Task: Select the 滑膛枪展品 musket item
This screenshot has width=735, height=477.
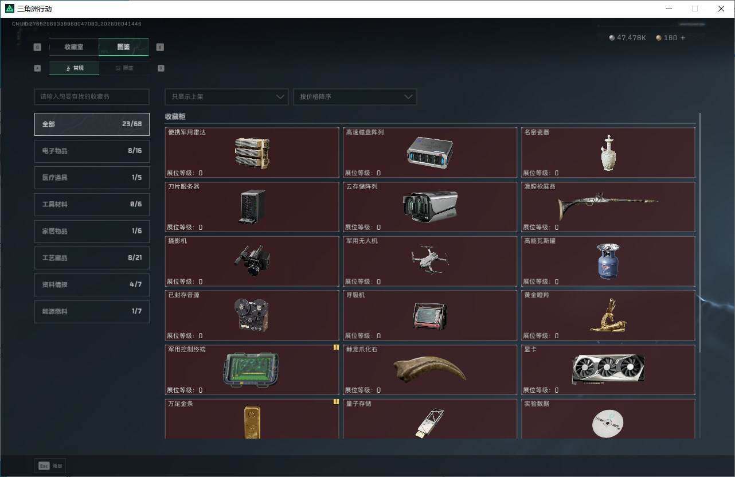Action: pyautogui.click(x=608, y=207)
